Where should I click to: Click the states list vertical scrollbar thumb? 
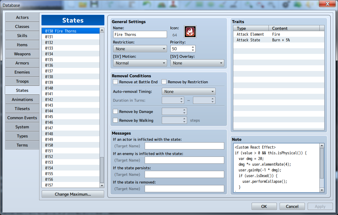coord(102,170)
